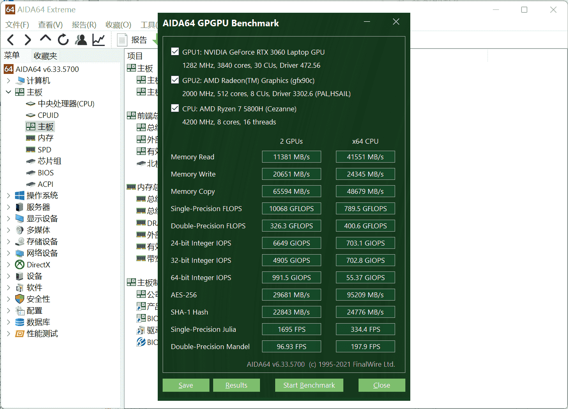Go up one level with the Up arrow

(x=45, y=39)
